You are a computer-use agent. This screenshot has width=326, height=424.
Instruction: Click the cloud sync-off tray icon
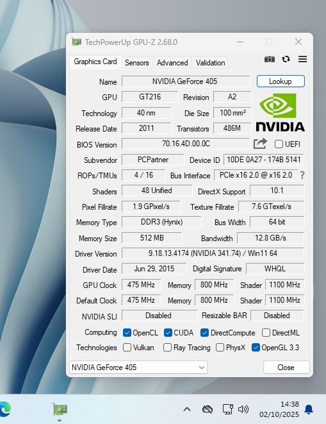(208, 409)
